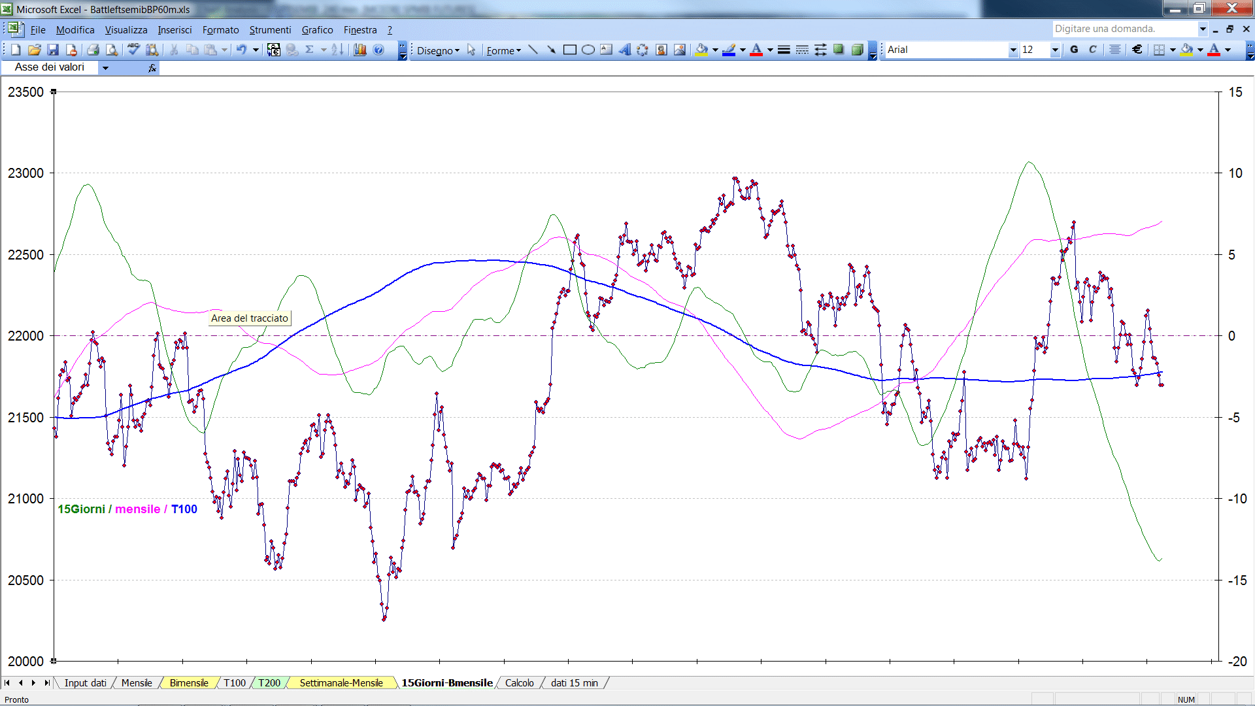Screen dimensions: 1255x706
Task: Open the chart wizard icon
Action: (x=360, y=50)
